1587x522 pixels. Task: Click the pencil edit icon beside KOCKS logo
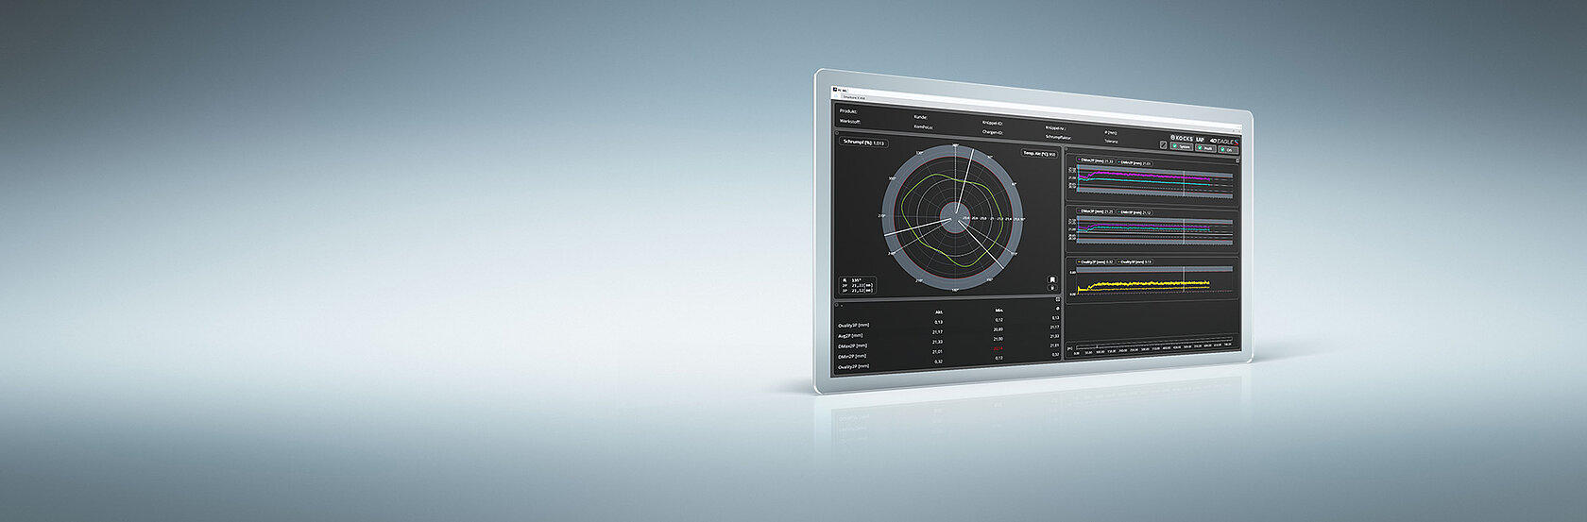coord(1164,144)
